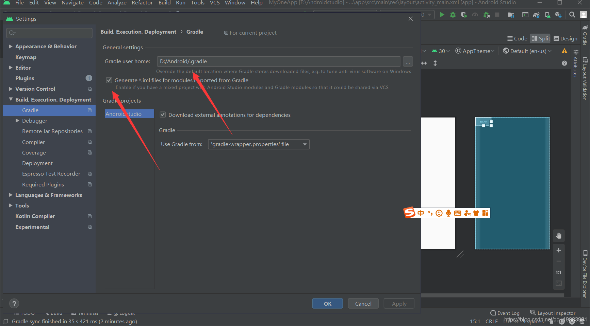The height and width of the screenshot is (326, 590).
Task: Click Sogou IME soft keyboard icon
Action: (458, 213)
